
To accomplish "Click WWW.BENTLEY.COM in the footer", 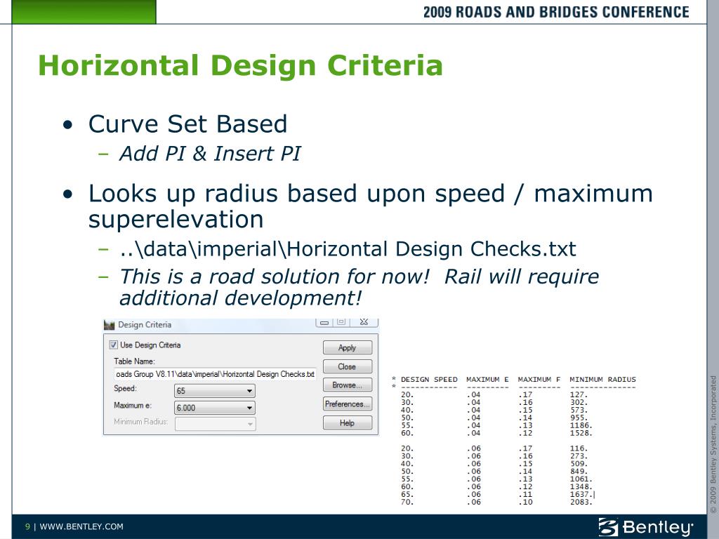I will pos(81,526).
